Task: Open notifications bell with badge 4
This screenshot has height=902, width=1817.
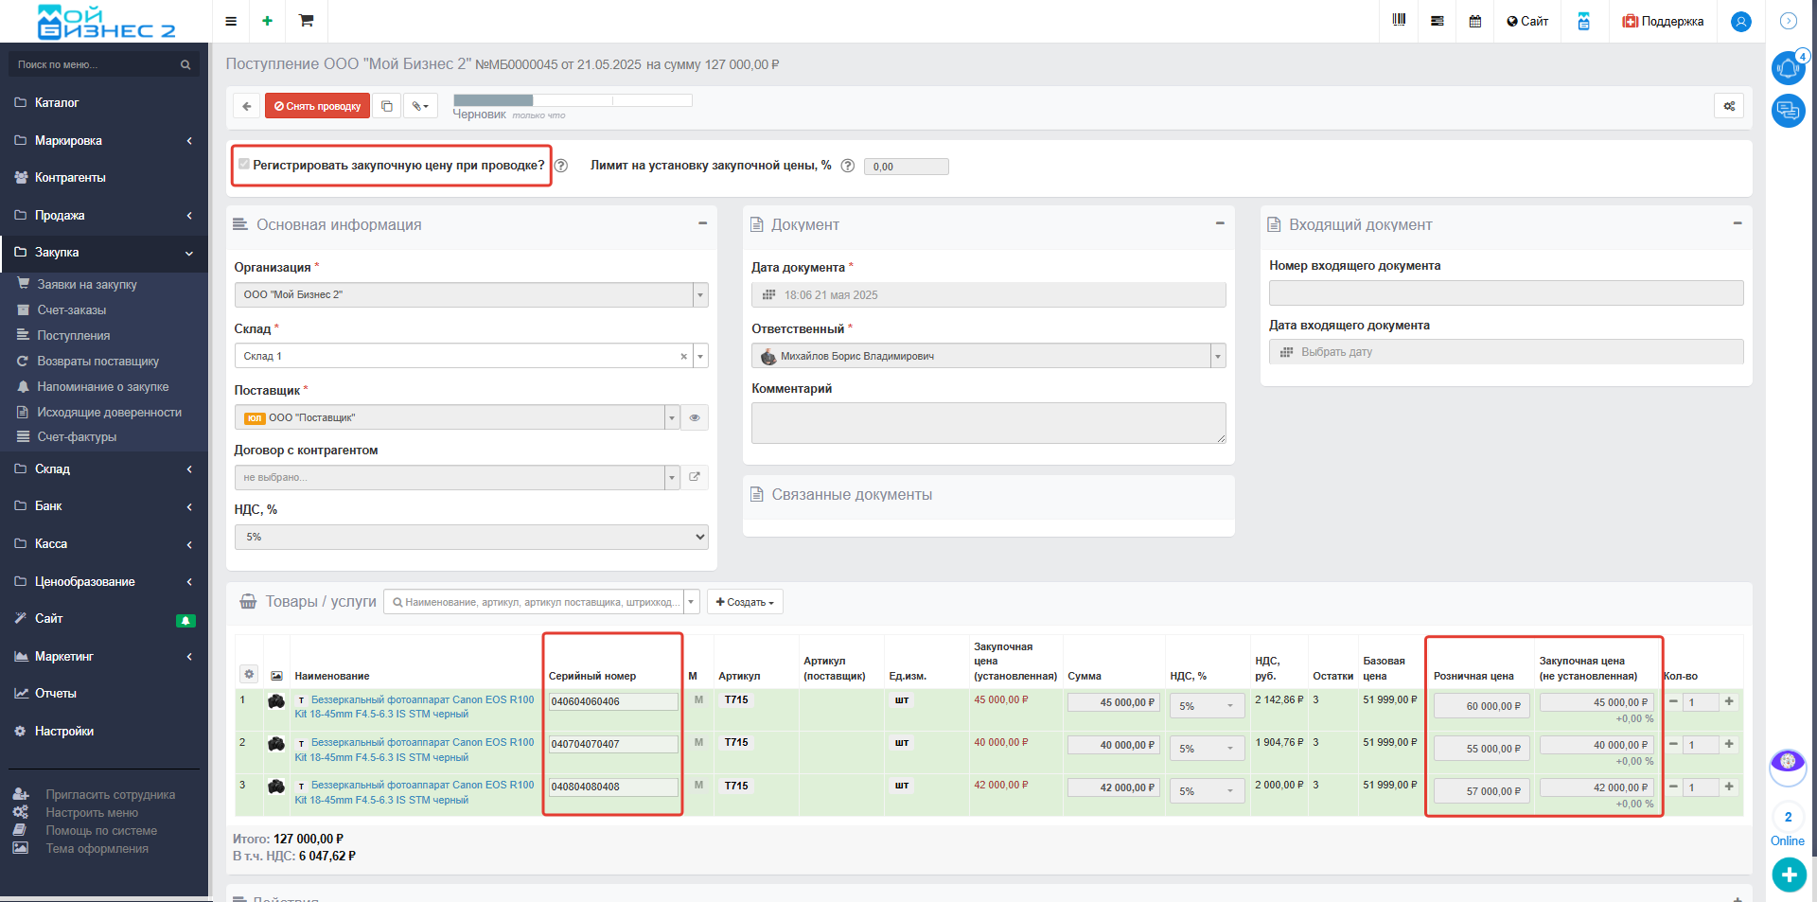Action: point(1789,68)
